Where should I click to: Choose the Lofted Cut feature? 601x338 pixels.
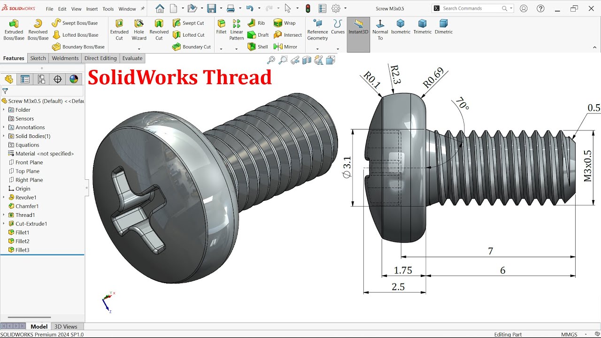click(188, 35)
